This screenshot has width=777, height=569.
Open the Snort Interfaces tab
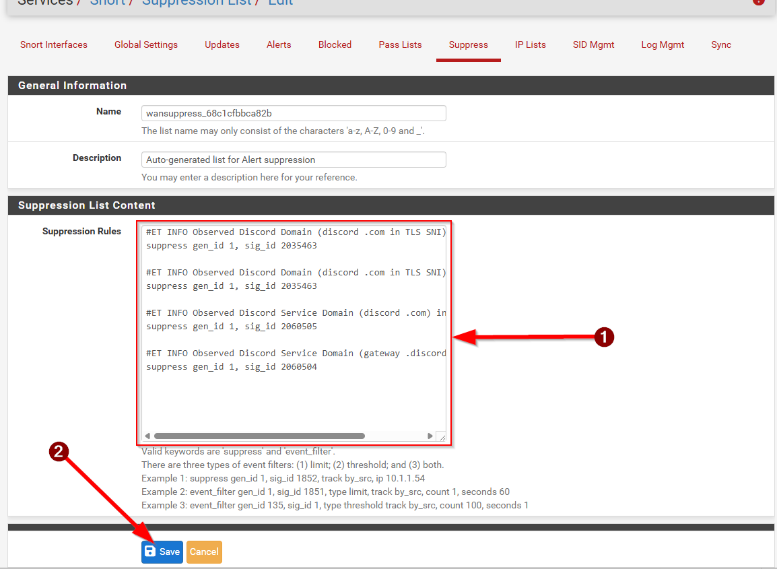pyautogui.click(x=54, y=44)
